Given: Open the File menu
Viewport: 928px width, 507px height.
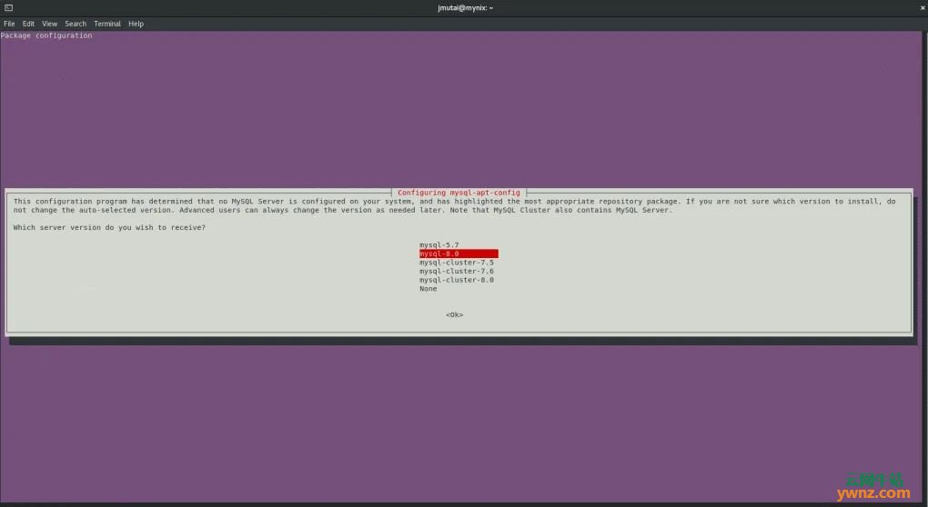Looking at the screenshot, I should [9, 24].
